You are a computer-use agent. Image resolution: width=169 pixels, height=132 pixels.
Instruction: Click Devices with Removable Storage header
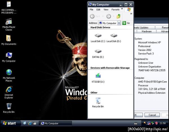[110, 68]
